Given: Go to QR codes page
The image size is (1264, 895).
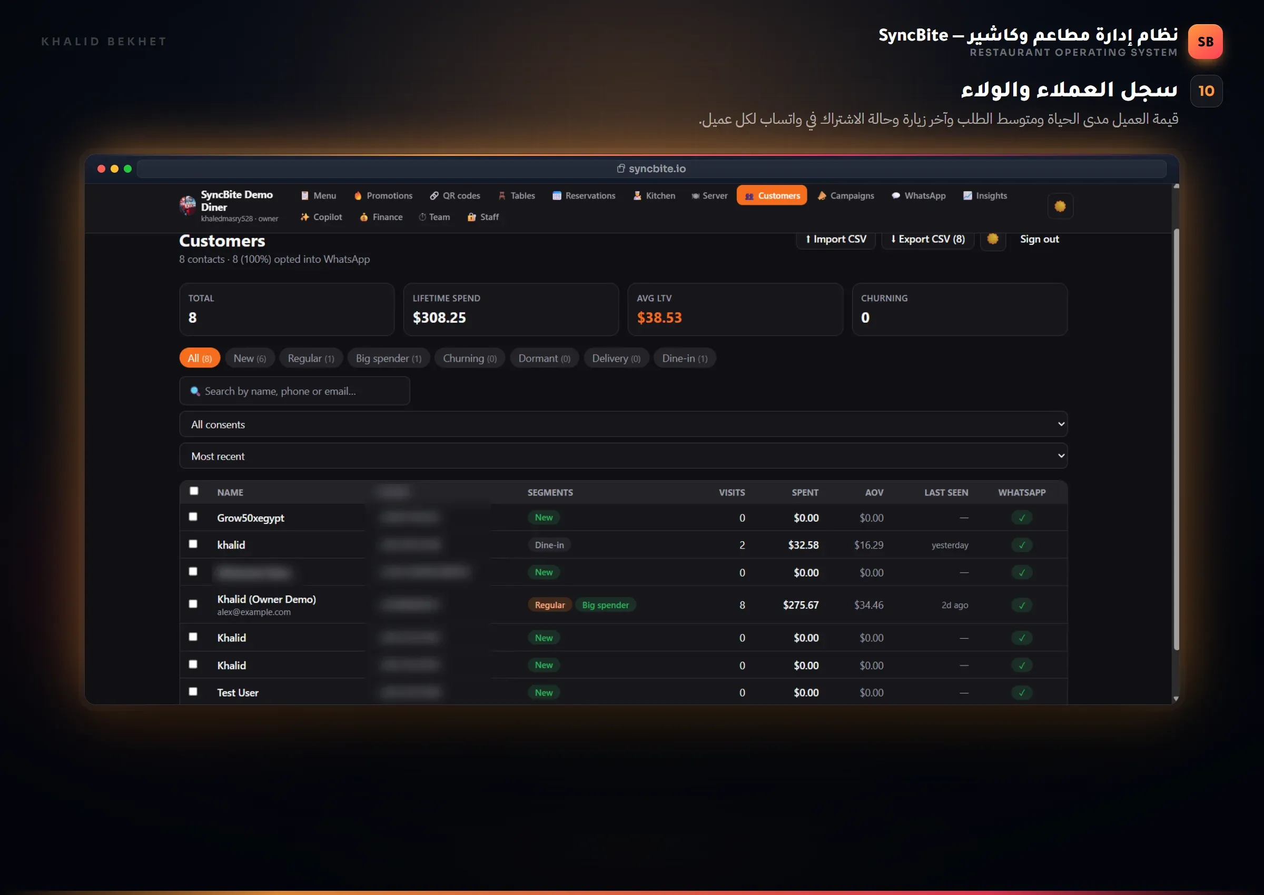Looking at the screenshot, I should click(x=456, y=196).
